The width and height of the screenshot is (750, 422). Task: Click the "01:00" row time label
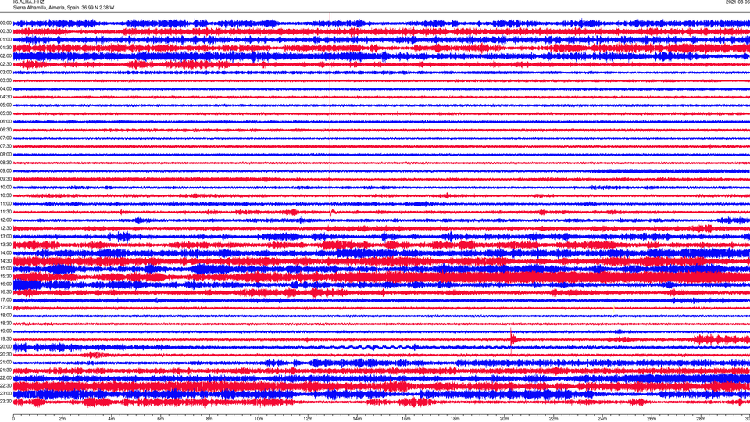[x=5, y=39]
